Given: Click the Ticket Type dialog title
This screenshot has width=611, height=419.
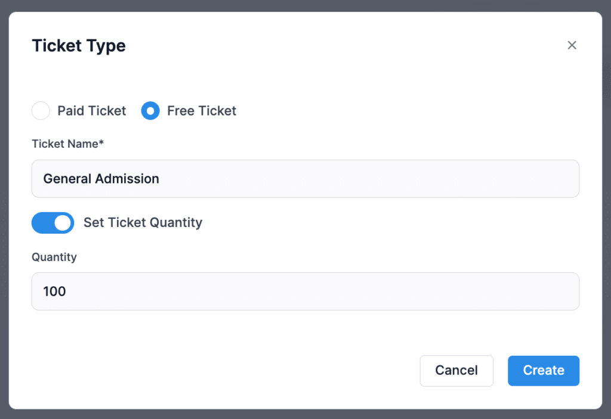Looking at the screenshot, I should tap(78, 46).
